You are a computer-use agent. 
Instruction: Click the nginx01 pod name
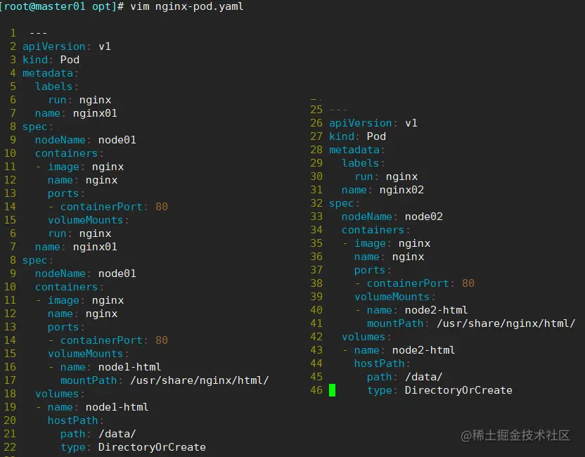[x=96, y=112]
